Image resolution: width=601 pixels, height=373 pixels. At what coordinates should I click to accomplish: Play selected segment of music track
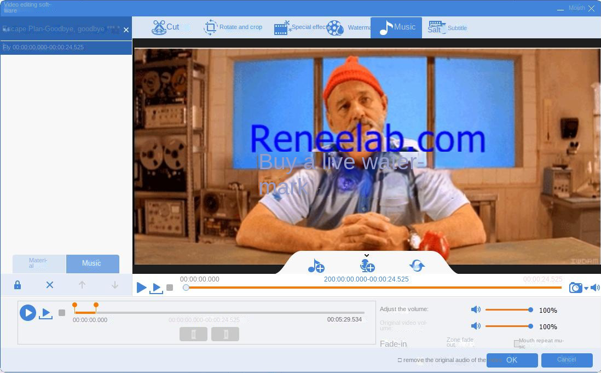(45, 314)
